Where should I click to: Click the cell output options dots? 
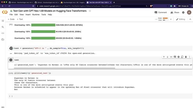click(11, 53)
